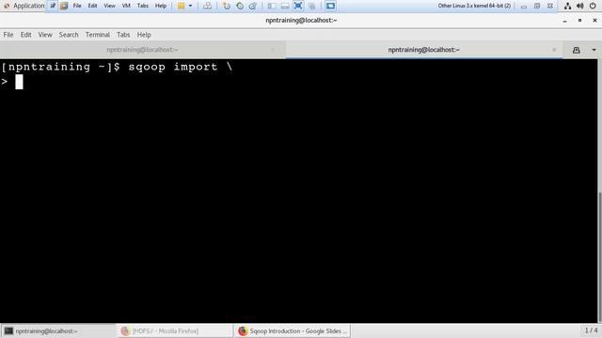Open the HDFS Mozilla Firefox taskbar window

[x=175, y=331]
